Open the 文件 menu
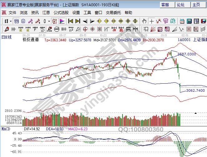Screen dimensions: 207x157 (12, 13)
